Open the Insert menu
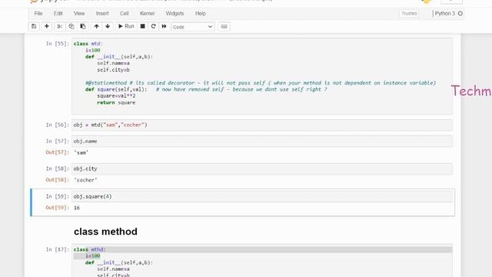 pos(102,14)
